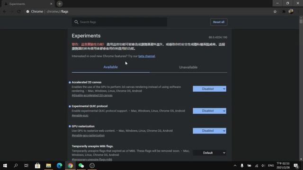The height and width of the screenshot is (170, 303).
Task: Open the extensions puzzle icon
Action: coord(284,11)
